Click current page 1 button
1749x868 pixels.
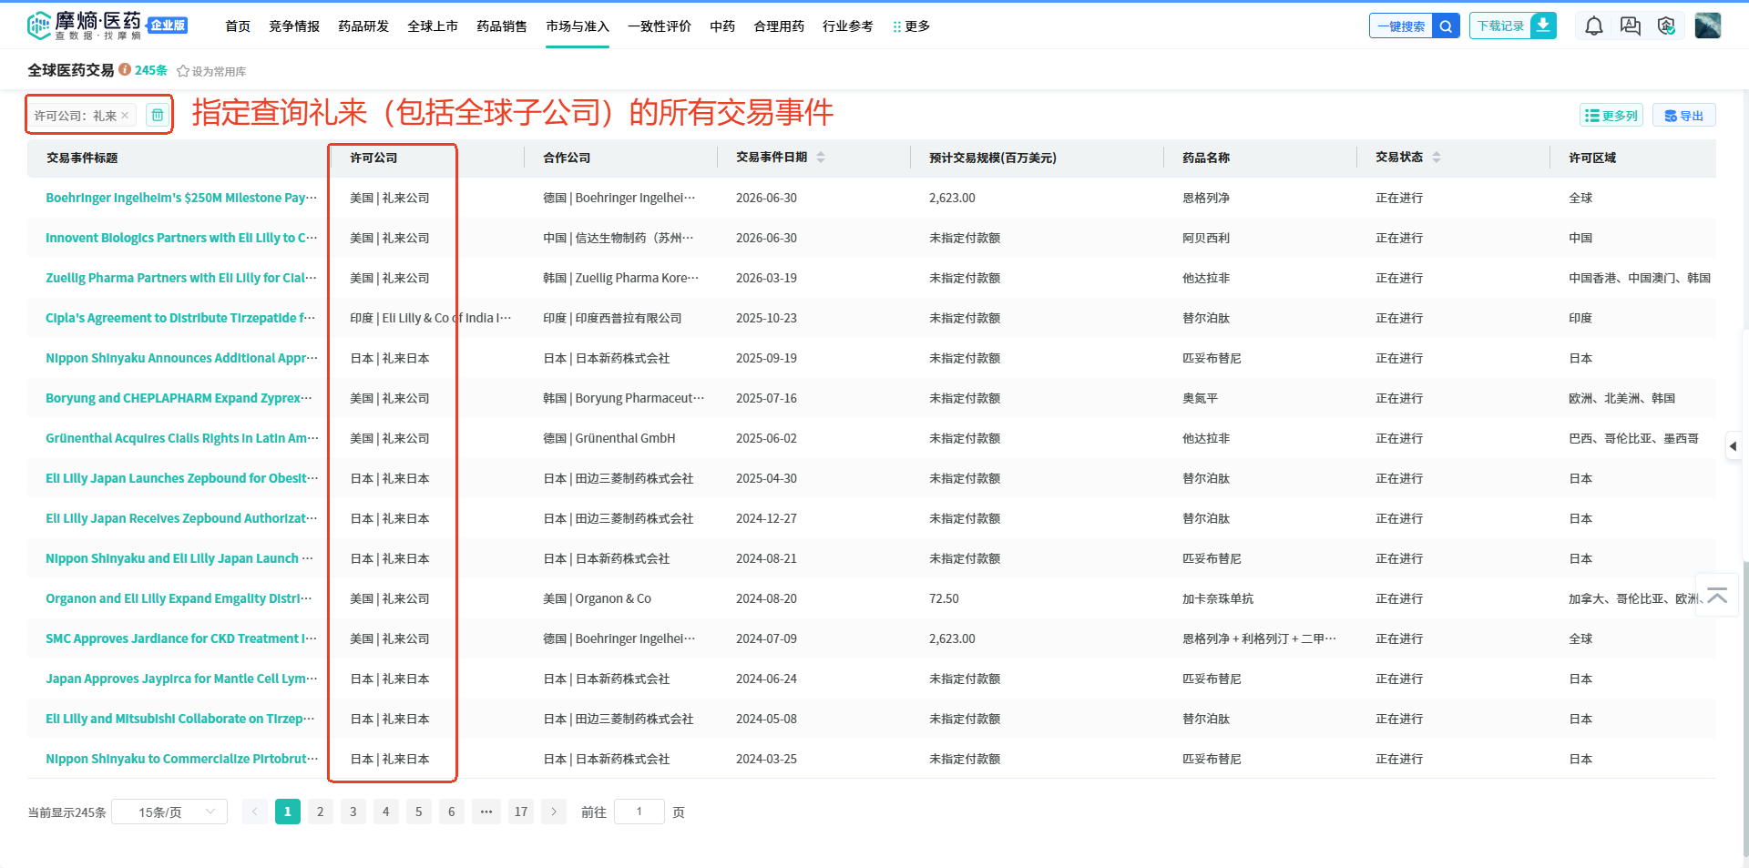(x=288, y=812)
